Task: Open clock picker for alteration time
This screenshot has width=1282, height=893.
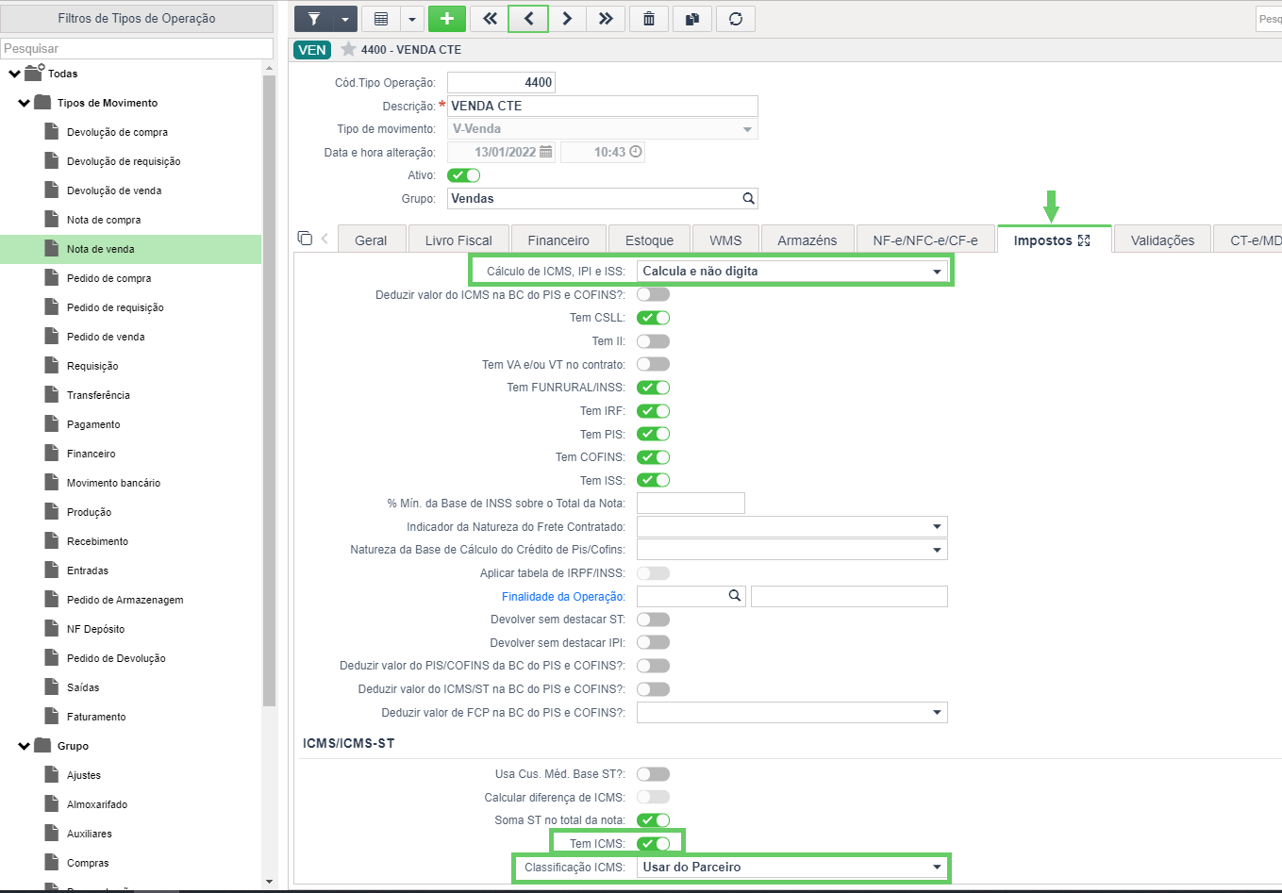Action: (x=636, y=152)
